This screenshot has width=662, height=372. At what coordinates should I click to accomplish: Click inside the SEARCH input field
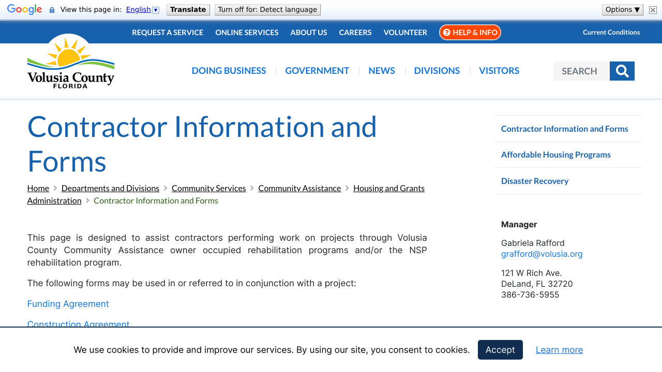coord(581,71)
